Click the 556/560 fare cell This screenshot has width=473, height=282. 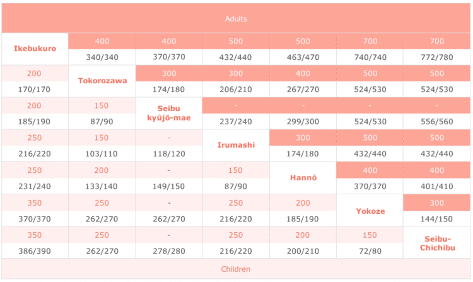point(437,122)
